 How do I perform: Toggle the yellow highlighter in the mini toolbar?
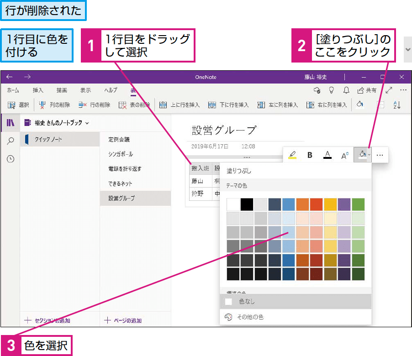point(292,155)
